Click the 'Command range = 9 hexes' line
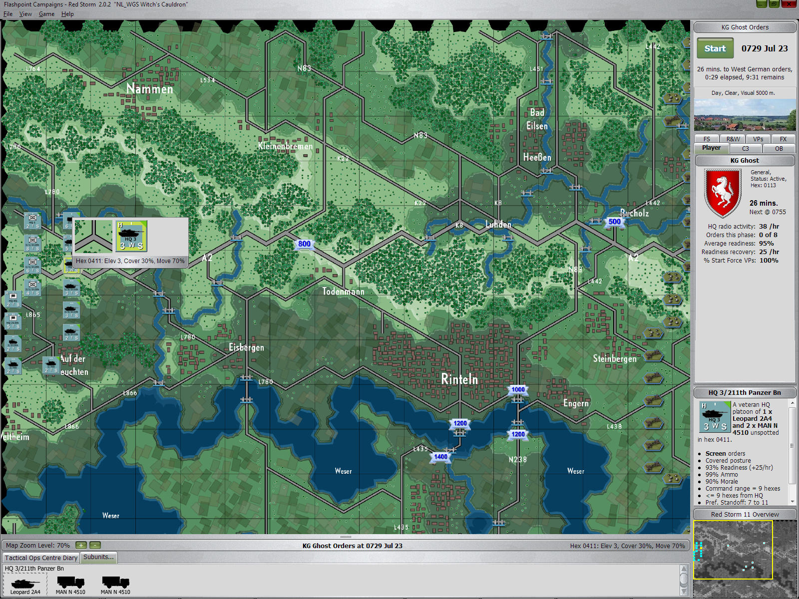799x599 pixels. coord(743,489)
